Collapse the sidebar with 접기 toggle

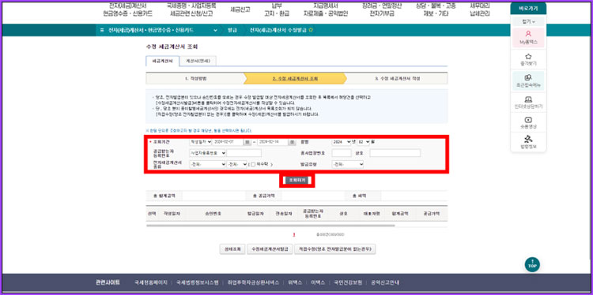528,21
